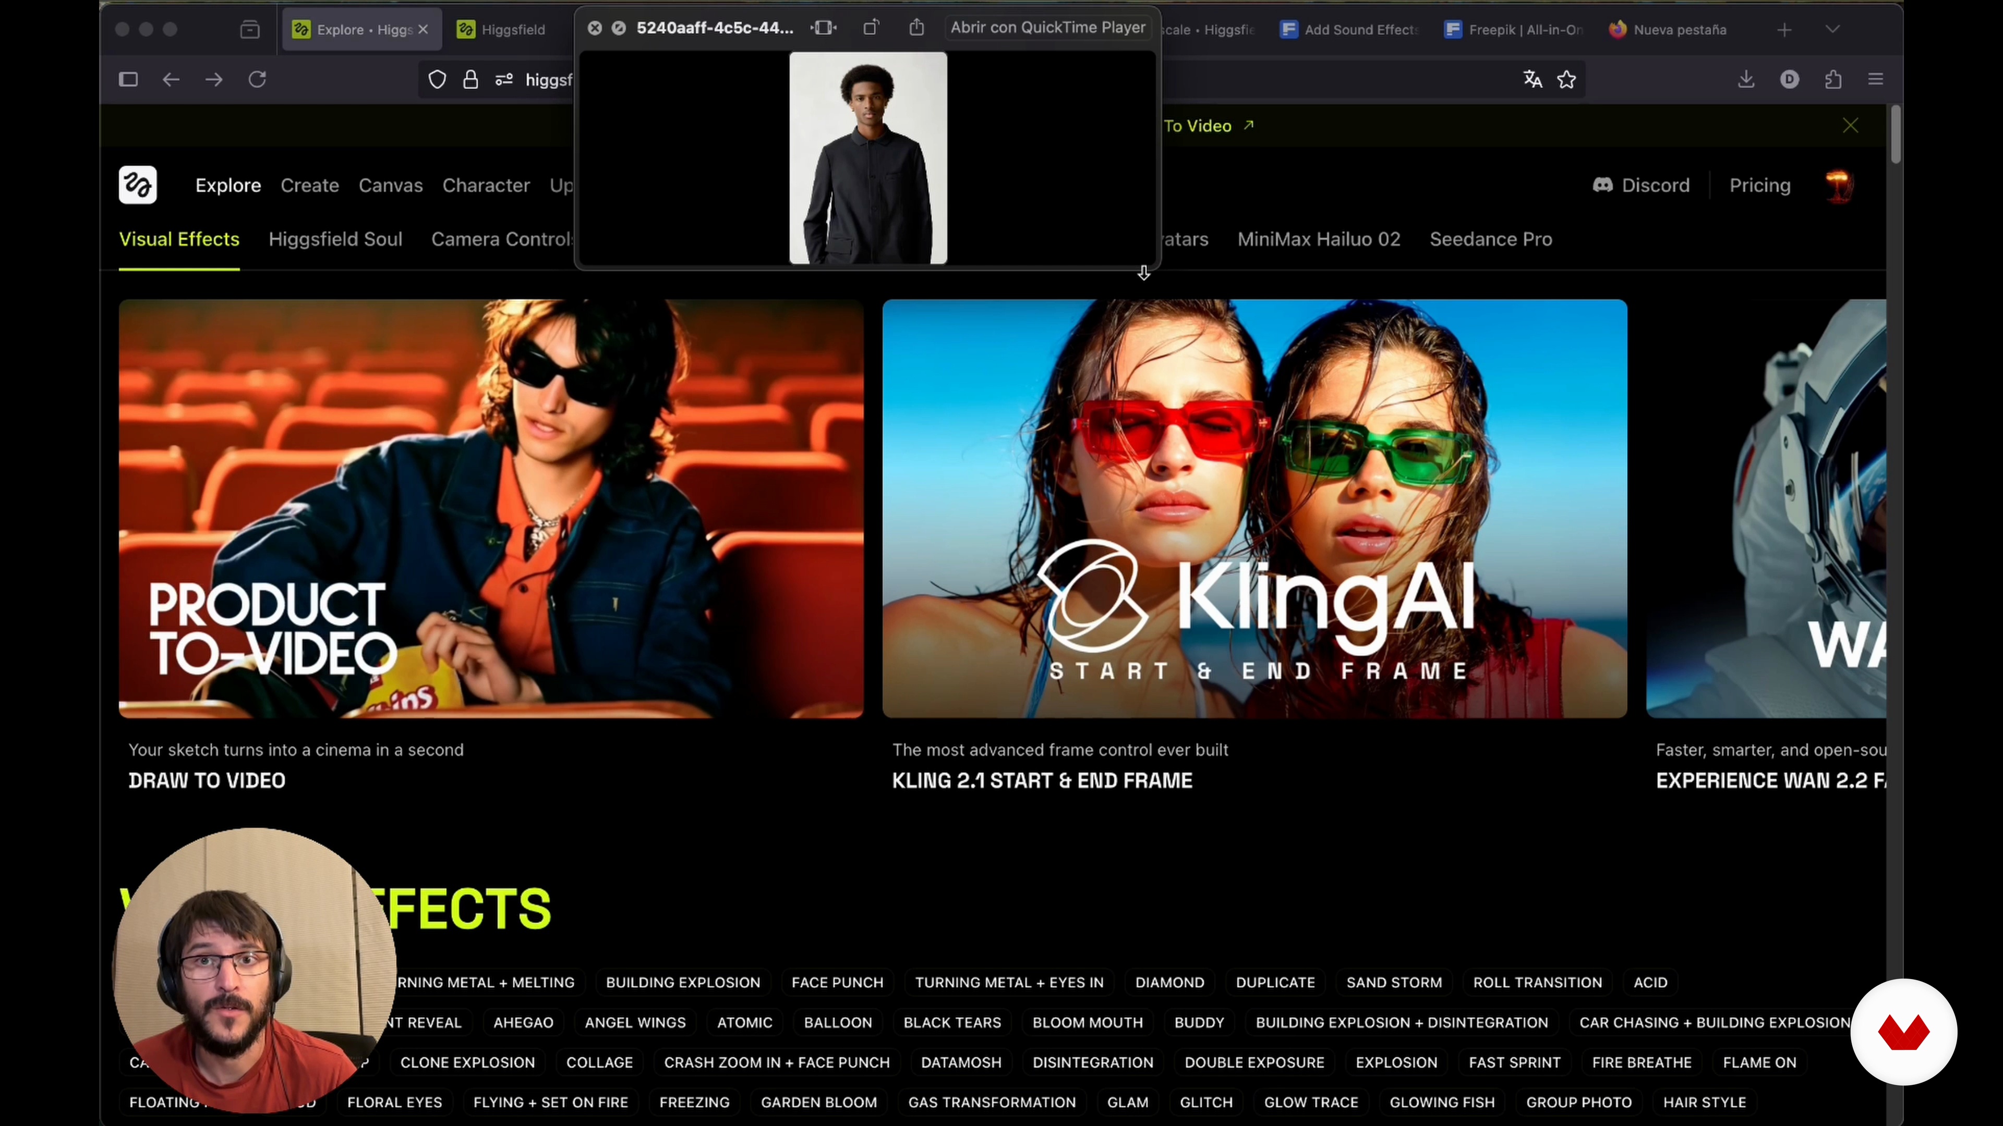This screenshot has height=1126, width=2003.
Task: Open the DRAW TO VIDEO title link
Action: tap(207, 780)
